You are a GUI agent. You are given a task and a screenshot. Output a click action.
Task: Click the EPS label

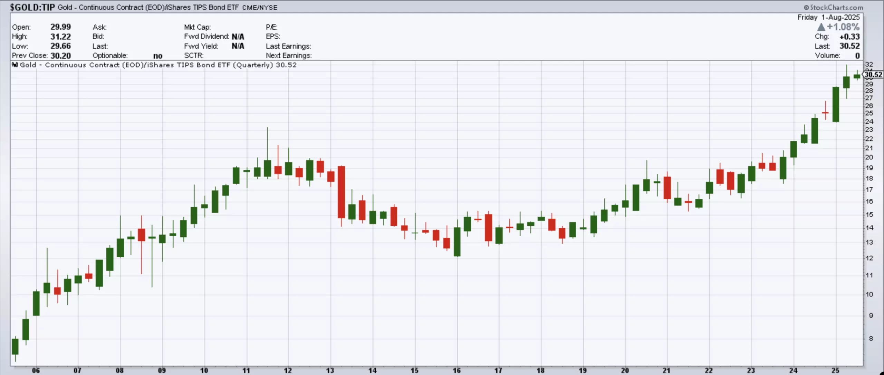[x=273, y=36]
